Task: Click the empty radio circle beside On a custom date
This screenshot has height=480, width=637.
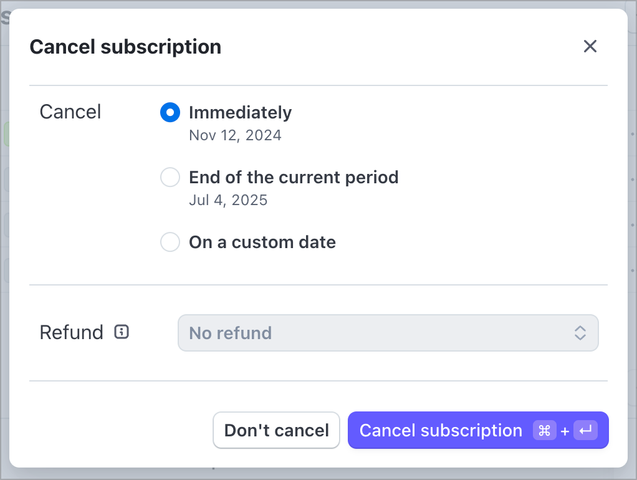Action: [x=170, y=242]
